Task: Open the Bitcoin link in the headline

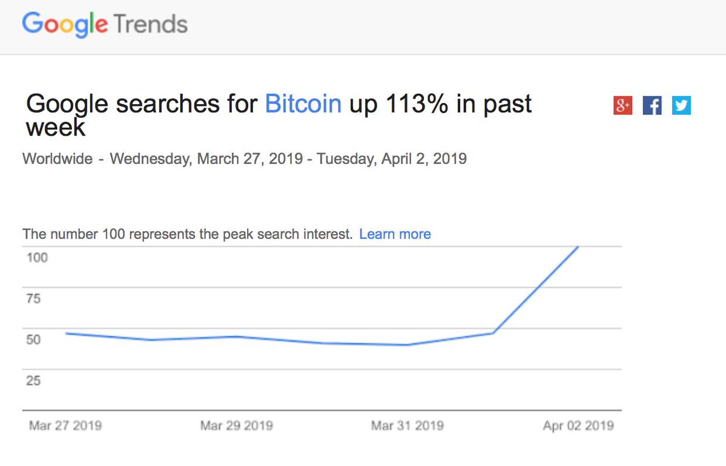Action: click(x=303, y=104)
